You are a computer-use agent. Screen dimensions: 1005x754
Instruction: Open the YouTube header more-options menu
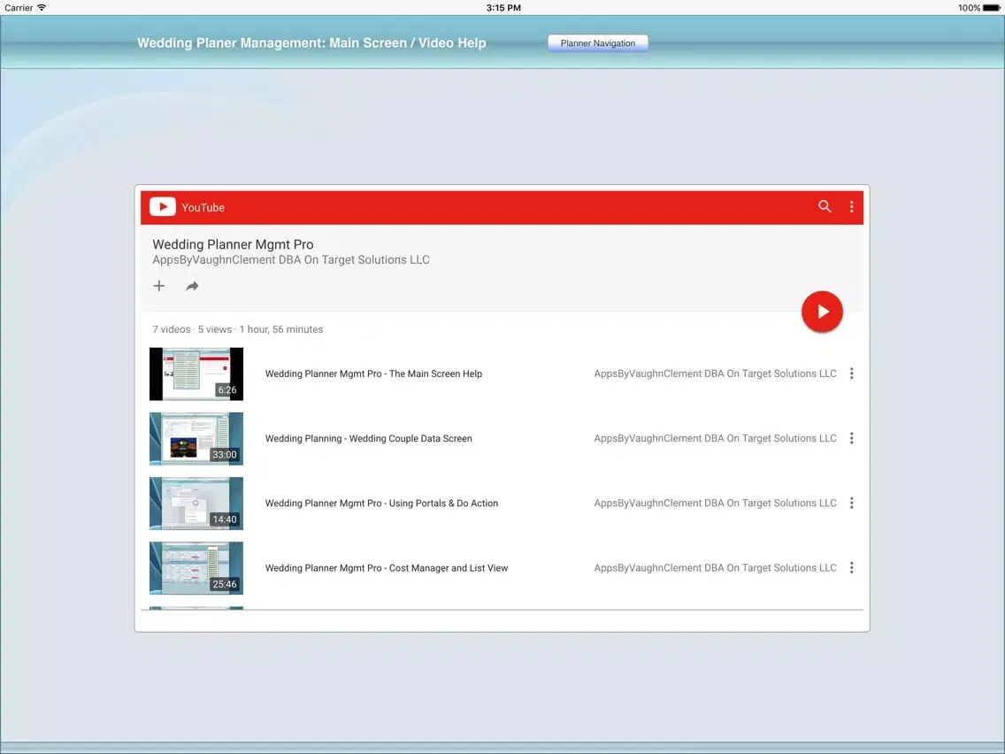(x=851, y=206)
